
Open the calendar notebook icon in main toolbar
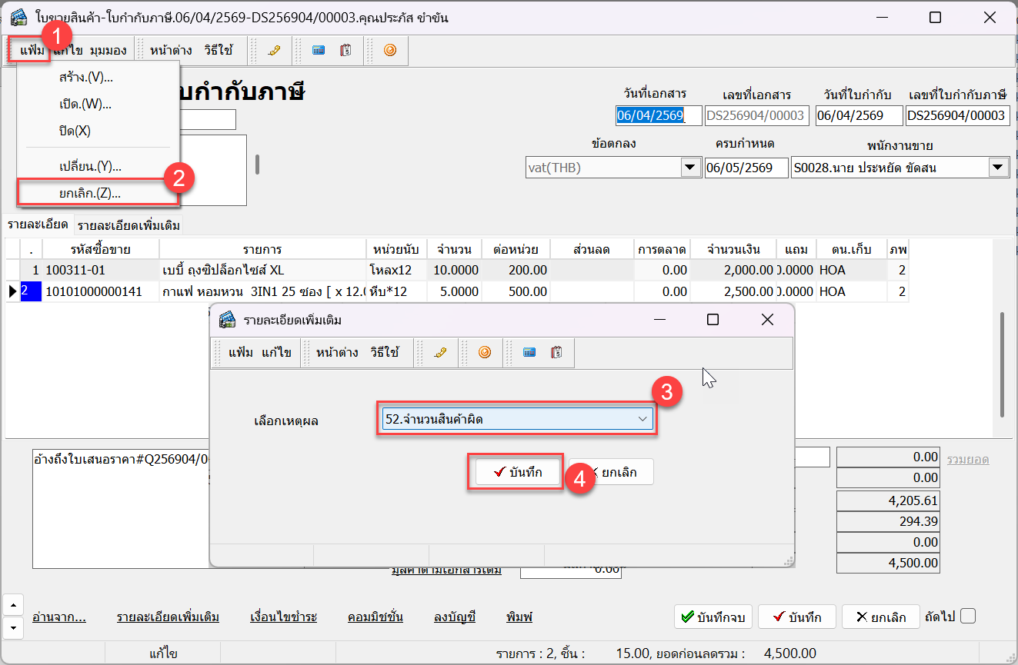346,51
